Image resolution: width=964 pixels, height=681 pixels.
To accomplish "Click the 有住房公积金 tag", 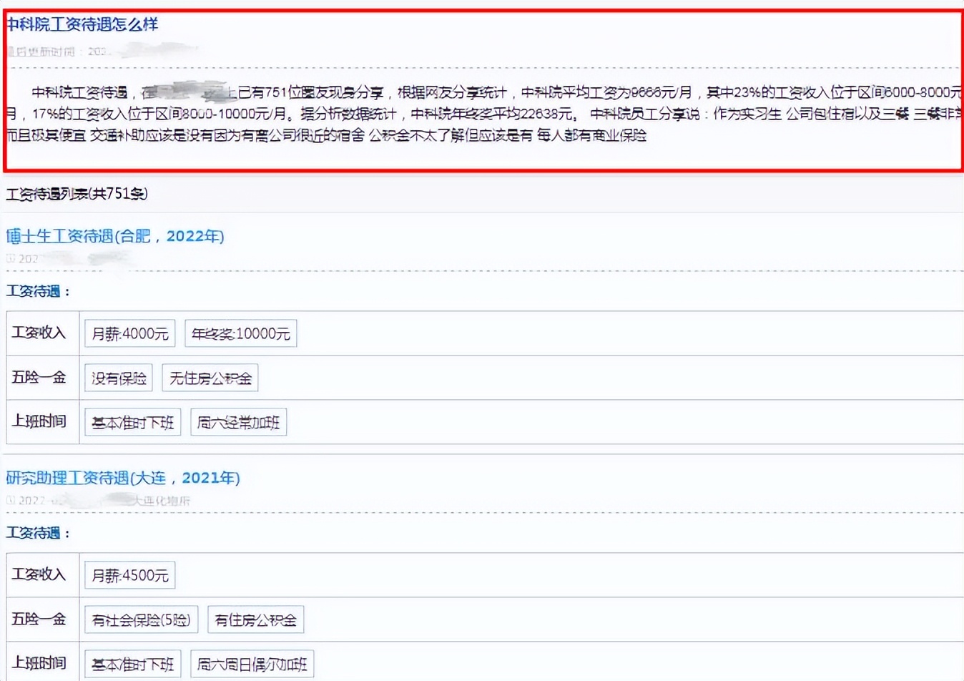I will click(255, 619).
